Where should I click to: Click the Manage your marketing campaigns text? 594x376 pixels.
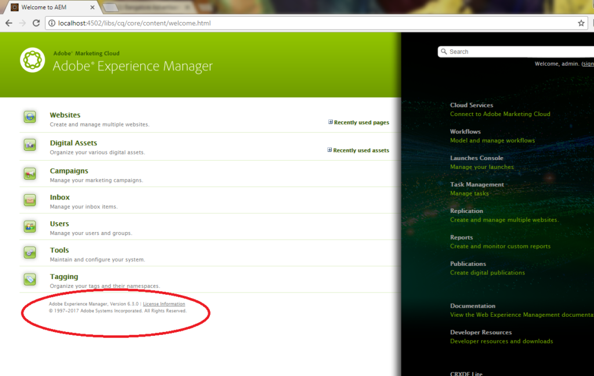point(97,180)
